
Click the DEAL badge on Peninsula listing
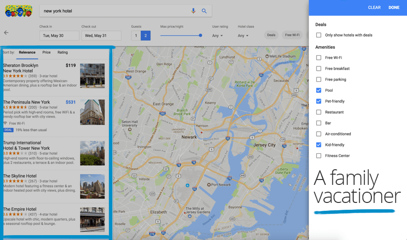8,130
